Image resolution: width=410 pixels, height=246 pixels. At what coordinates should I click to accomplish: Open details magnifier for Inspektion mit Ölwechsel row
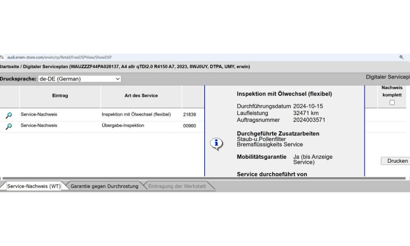[9, 115]
